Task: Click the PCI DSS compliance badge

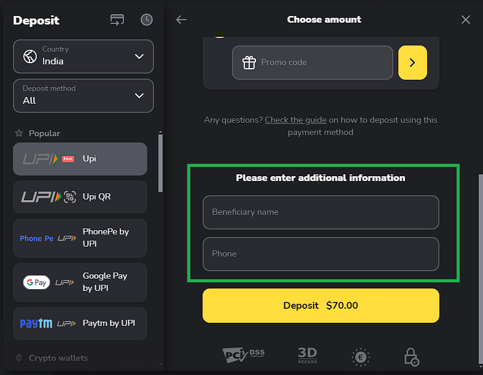Action: point(244,355)
